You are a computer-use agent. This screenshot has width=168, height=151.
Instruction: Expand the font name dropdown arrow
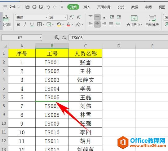(x=46, y=17)
